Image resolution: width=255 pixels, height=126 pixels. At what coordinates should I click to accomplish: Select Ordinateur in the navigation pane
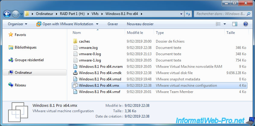click(35, 73)
